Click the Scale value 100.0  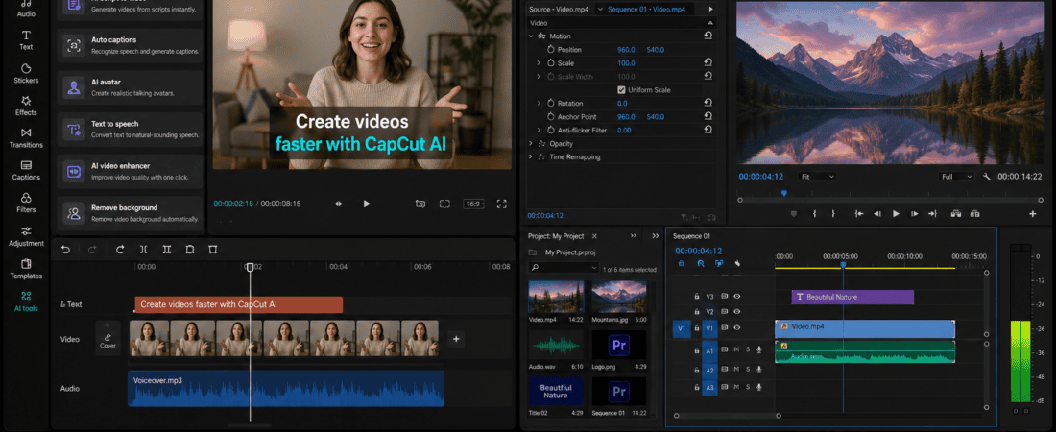click(626, 62)
